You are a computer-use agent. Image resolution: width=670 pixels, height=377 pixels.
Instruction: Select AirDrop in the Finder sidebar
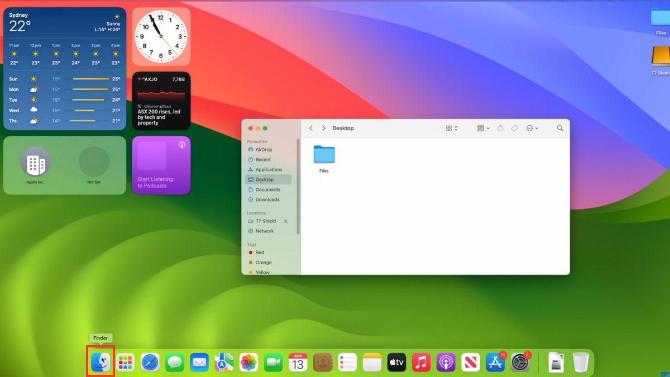262,149
